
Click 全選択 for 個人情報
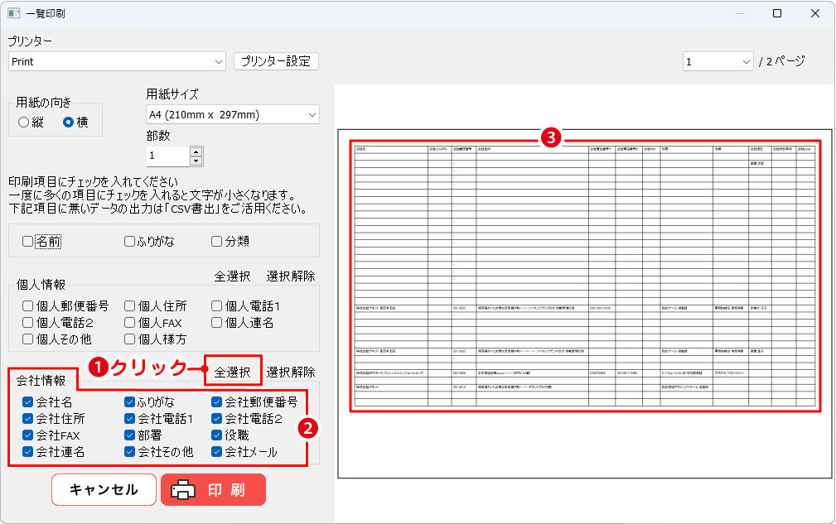pyautogui.click(x=232, y=276)
